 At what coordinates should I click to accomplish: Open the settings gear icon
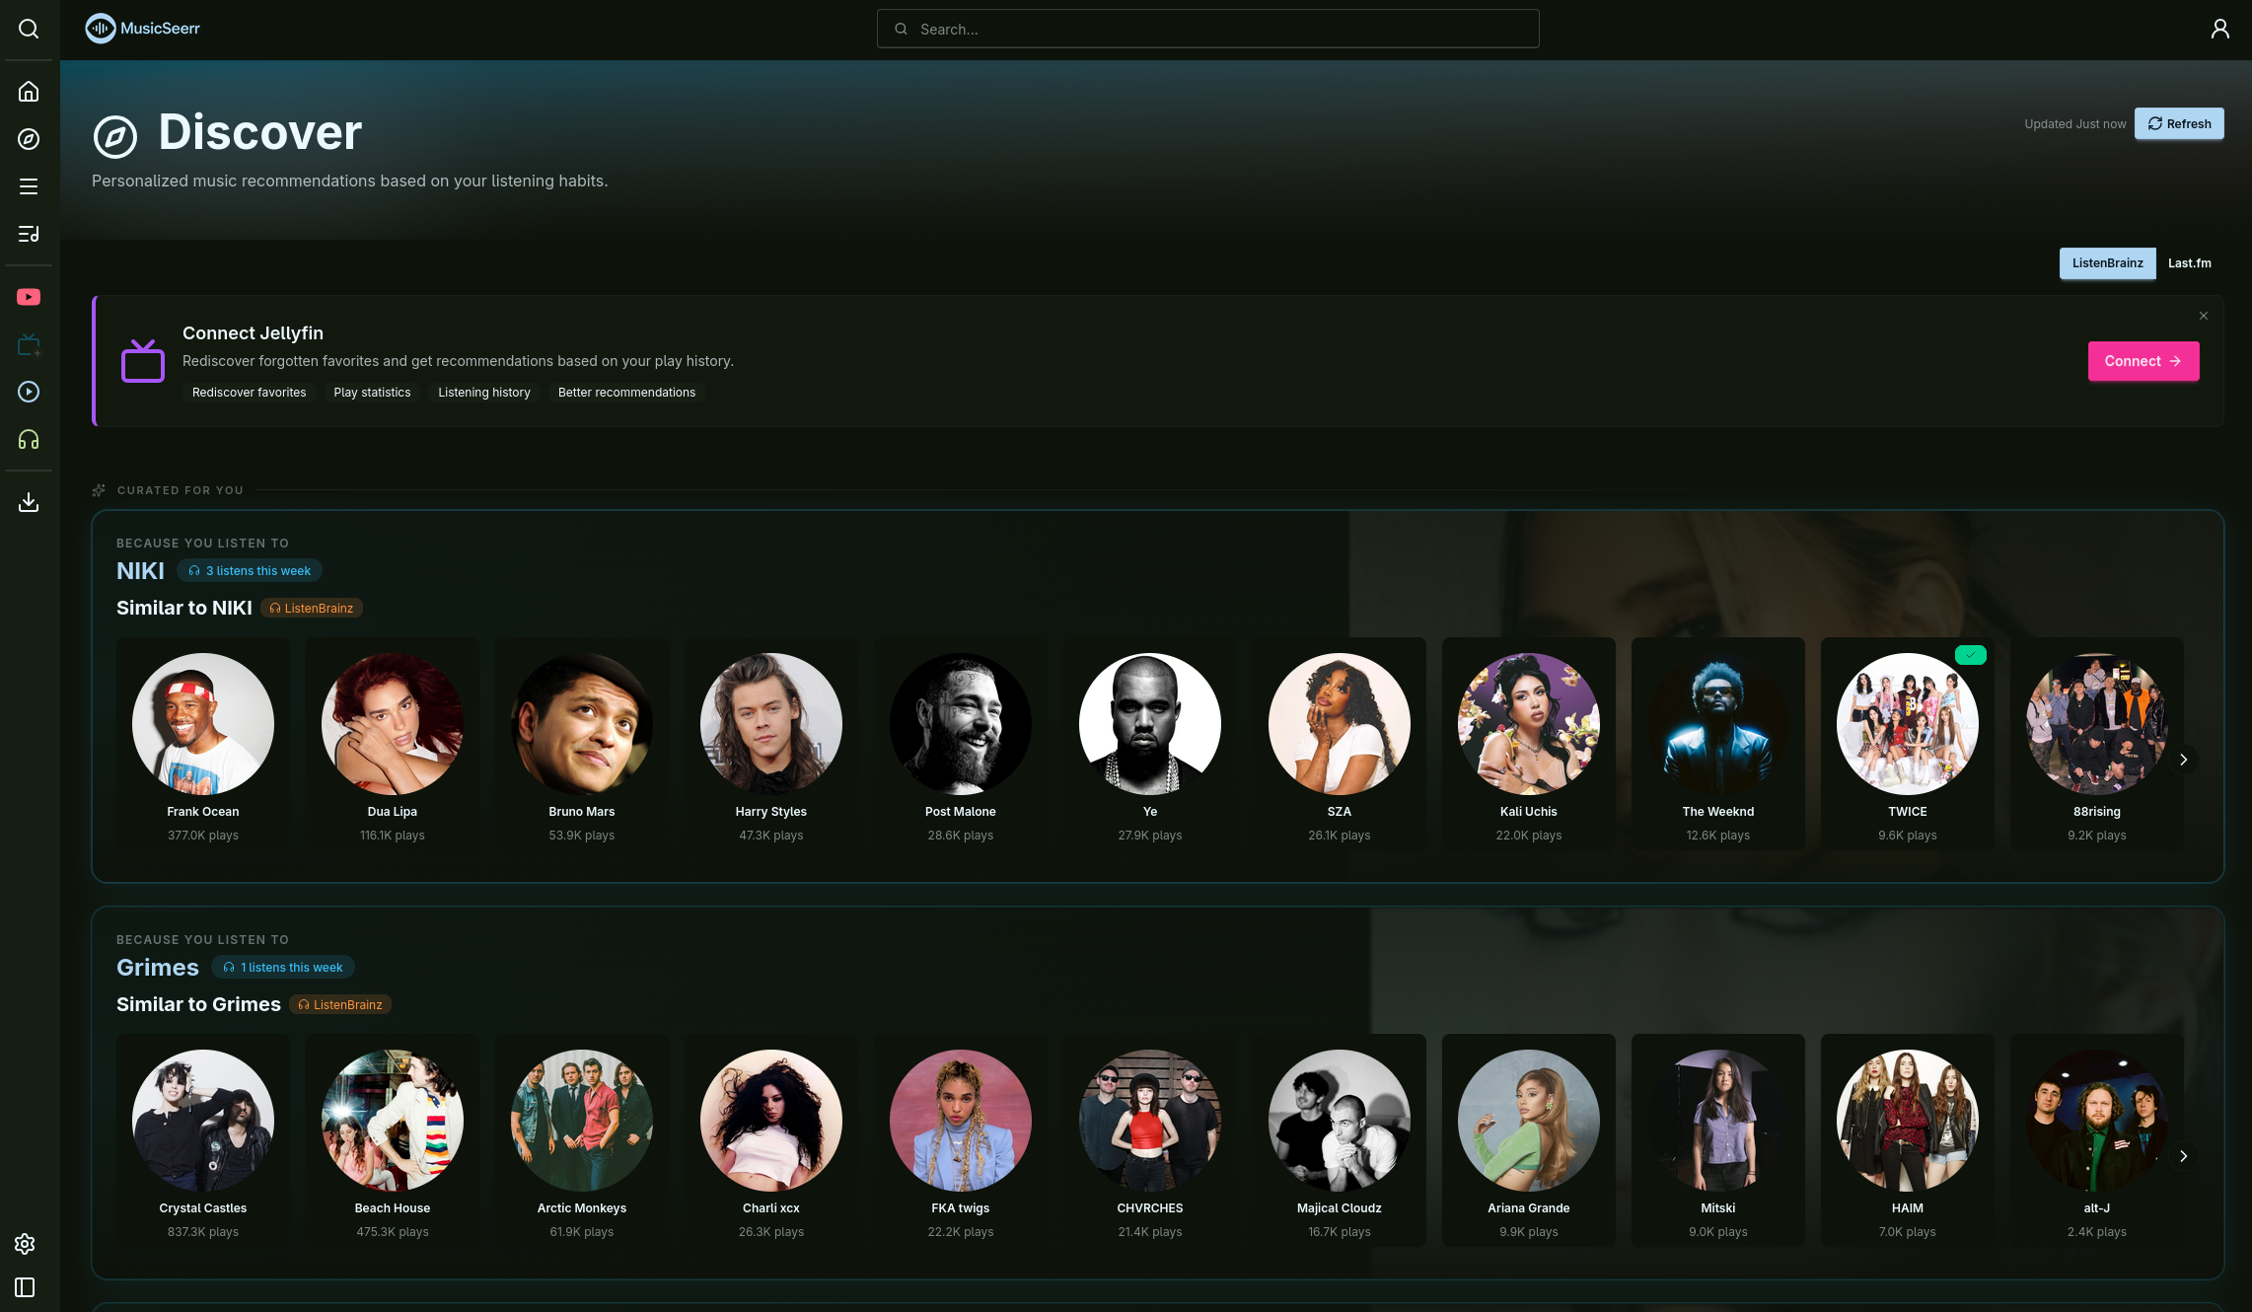point(25,1244)
